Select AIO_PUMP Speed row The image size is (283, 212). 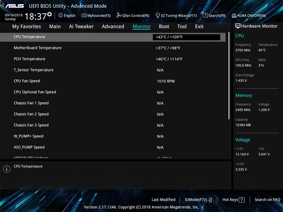tap(113, 147)
